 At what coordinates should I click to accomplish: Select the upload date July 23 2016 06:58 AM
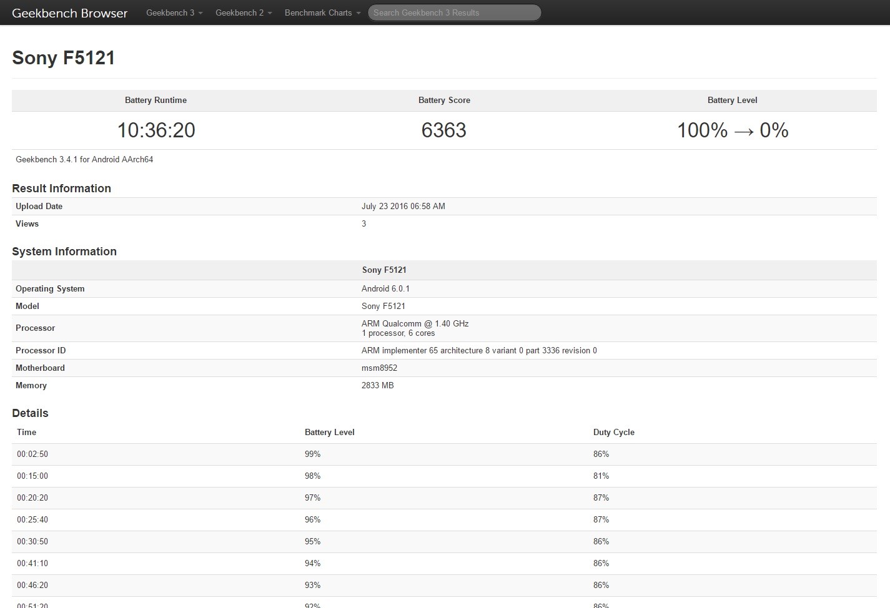click(403, 206)
